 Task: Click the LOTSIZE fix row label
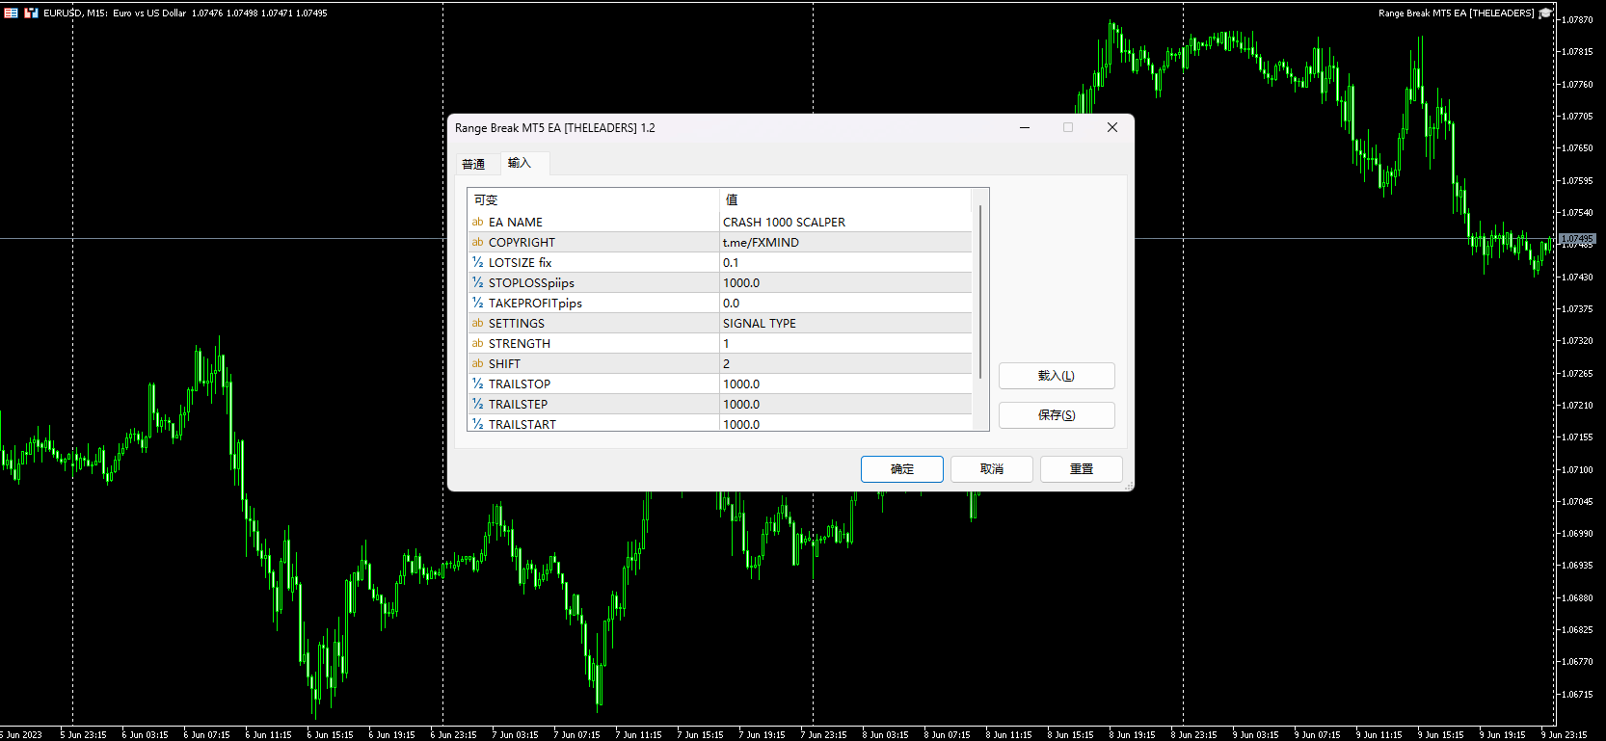tap(521, 263)
